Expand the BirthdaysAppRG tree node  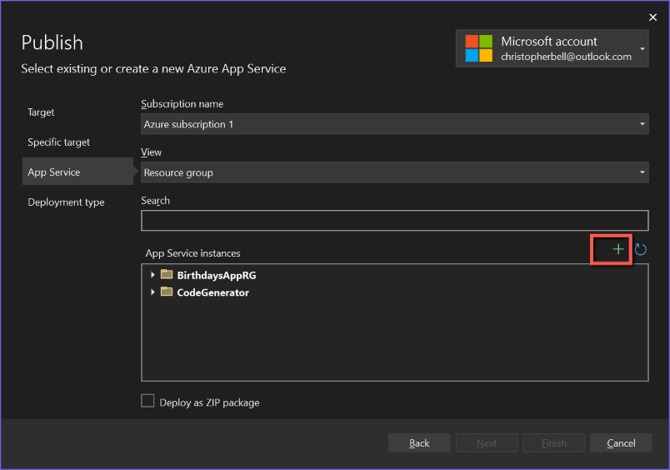152,275
